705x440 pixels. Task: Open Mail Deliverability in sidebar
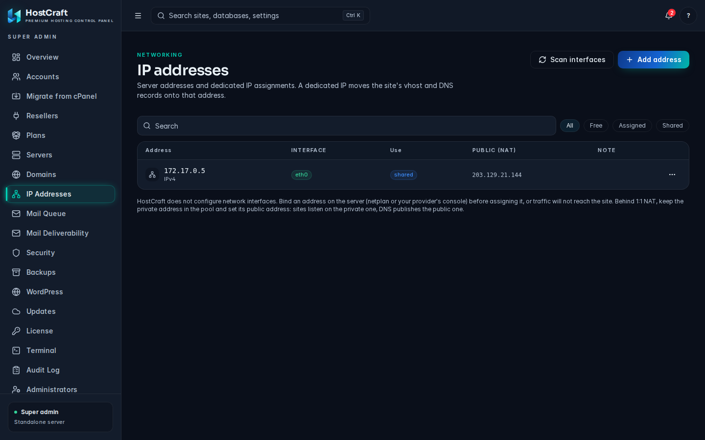pyautogui.click(x=60, y=233)
